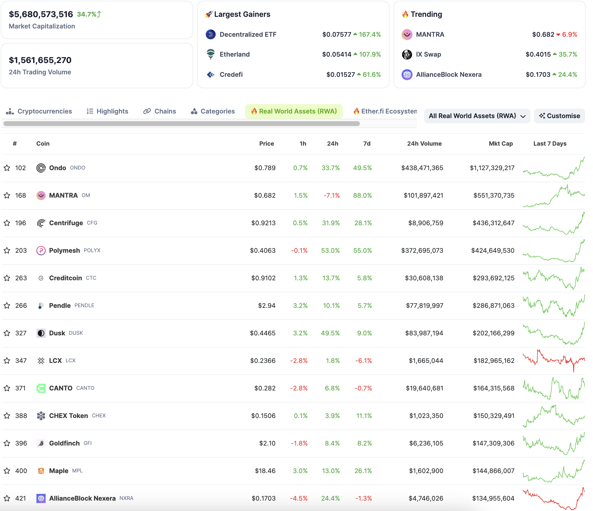
Task: Click the Market Capitalization value card
Action: 97,20
